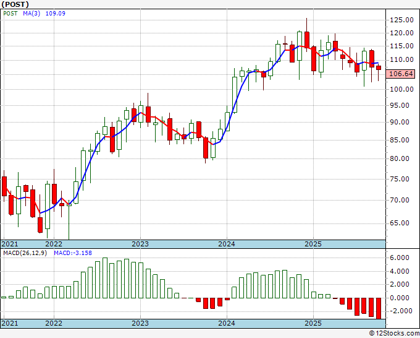Click the MACD(26,12,9) indicator label

point(25,253)
